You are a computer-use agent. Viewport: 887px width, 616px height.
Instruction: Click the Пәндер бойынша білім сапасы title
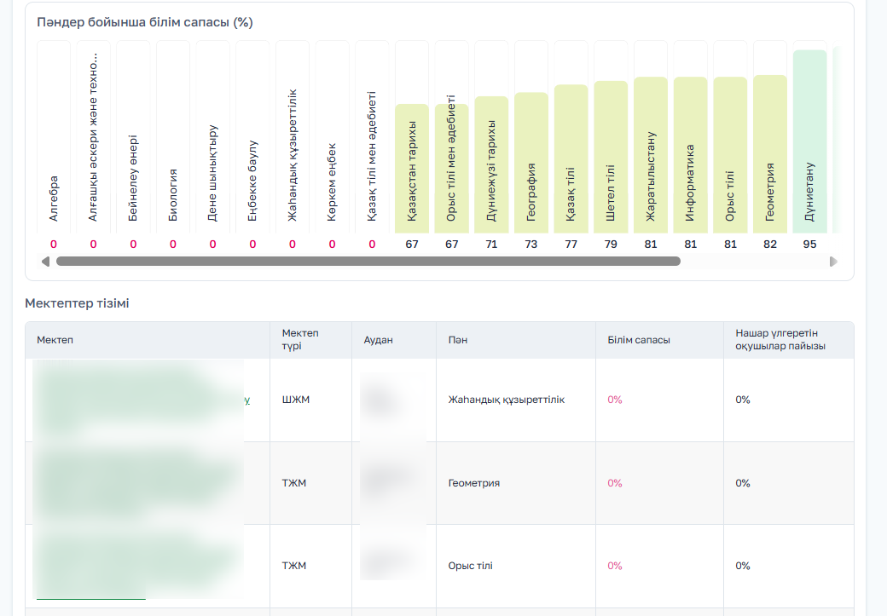[145, 23]
